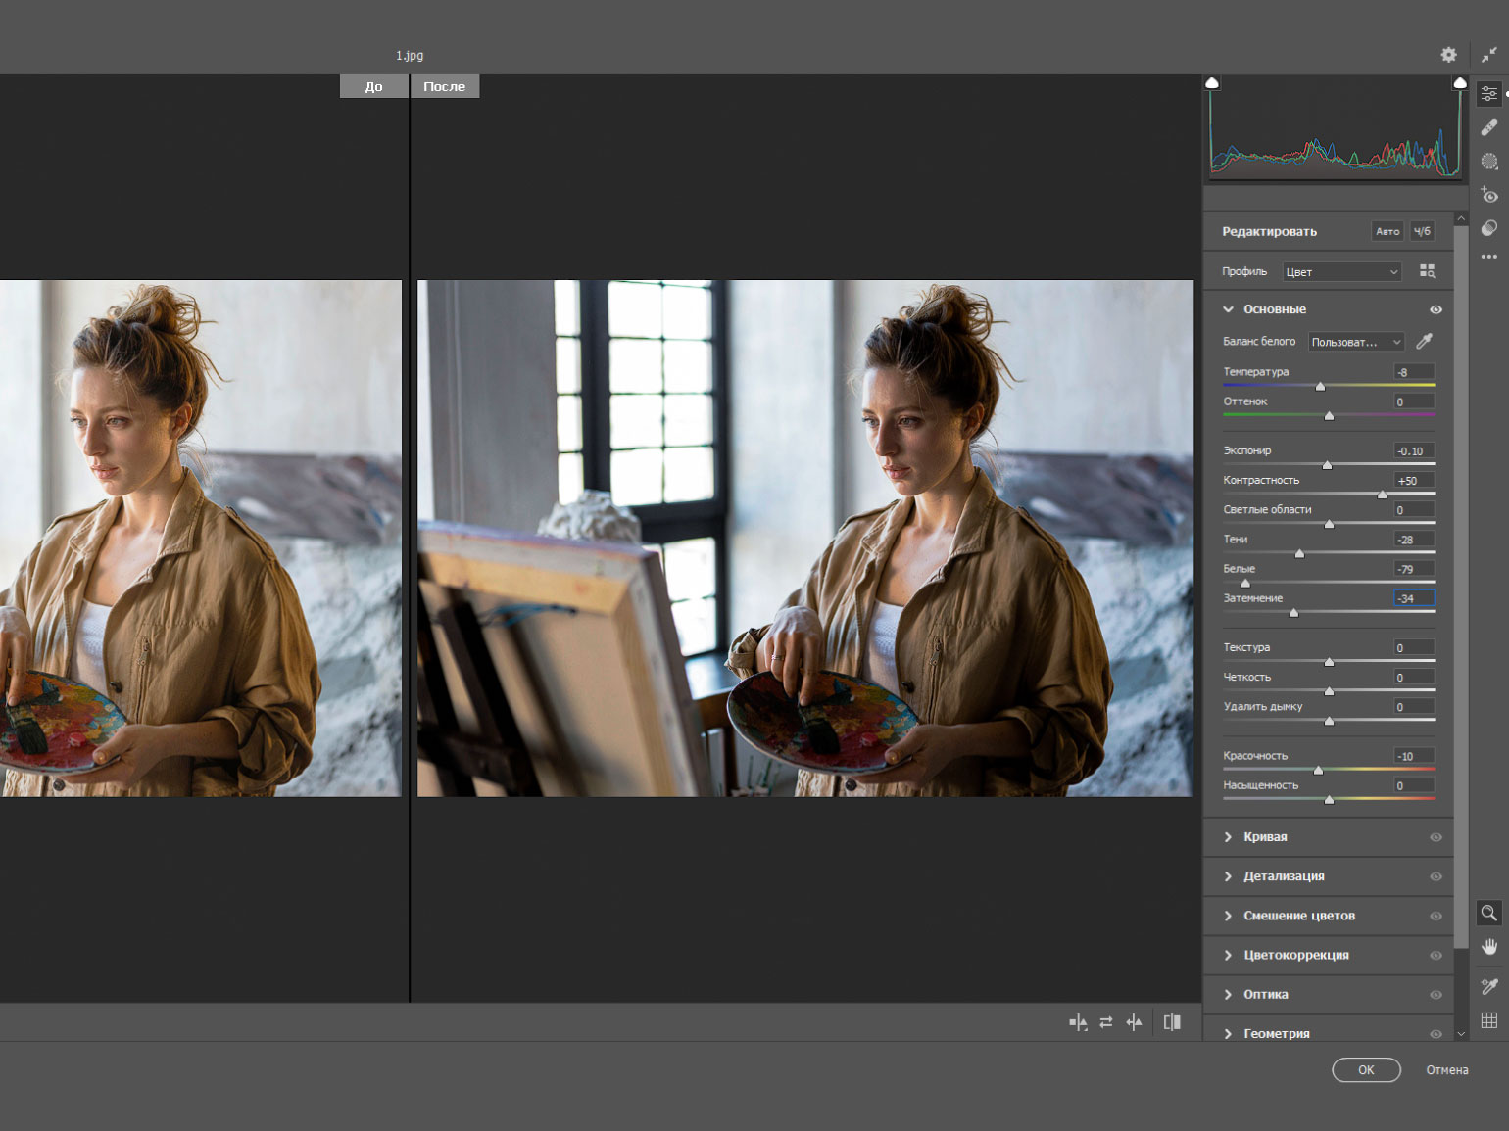This screenshot has width=1509, height=1131.
Task: Select the hand pan tool
Action: (1488, 946)
